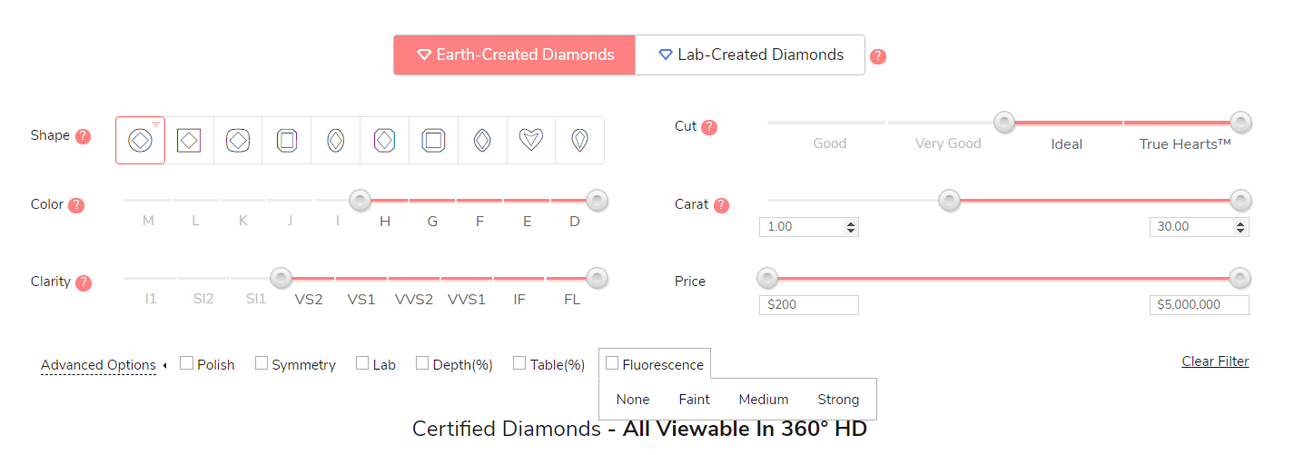Tick the Symmetry advanced option checkbox

pyautogui.click(x=262, y=363)
